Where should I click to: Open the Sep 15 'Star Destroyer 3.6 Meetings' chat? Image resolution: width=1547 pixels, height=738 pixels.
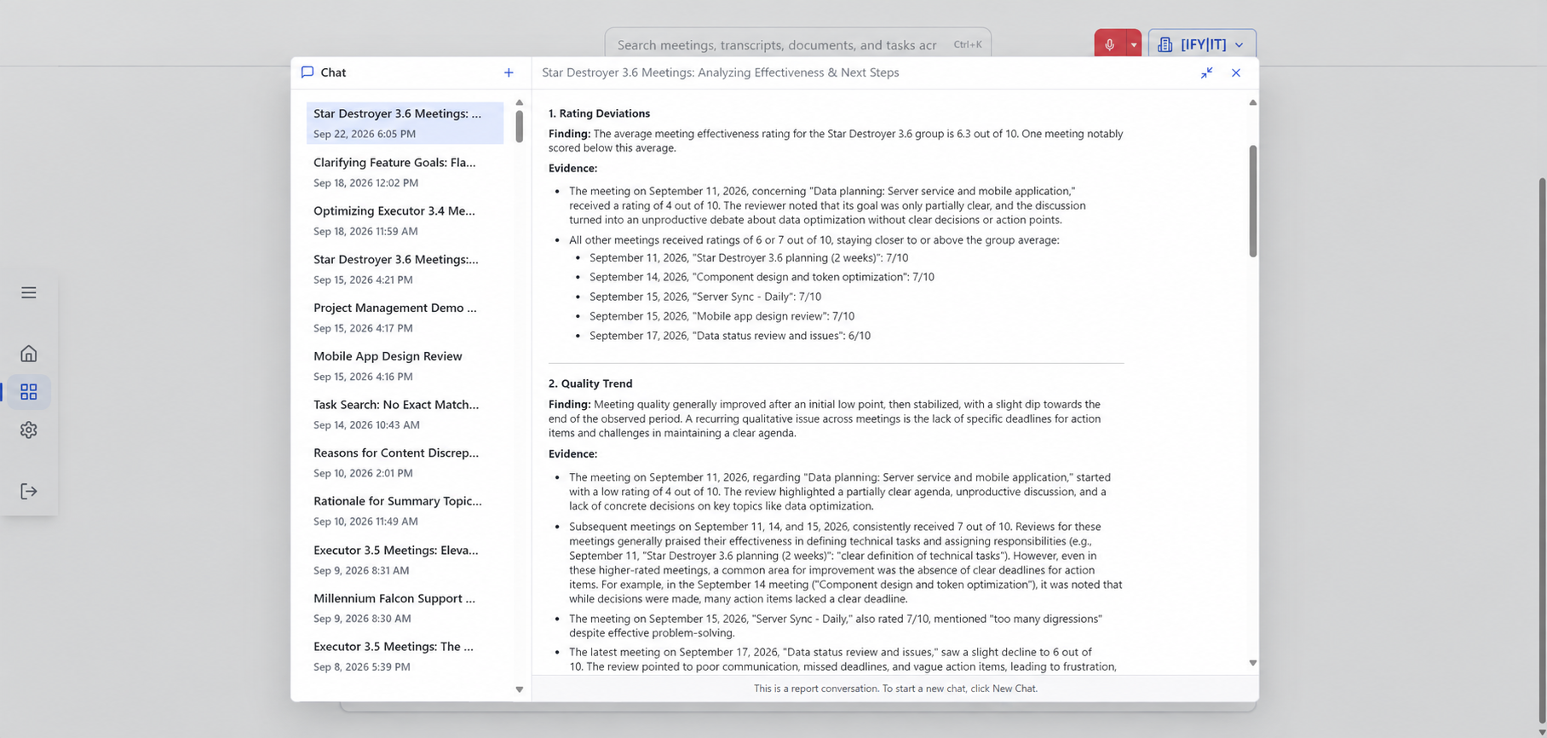pyautogui.click(x=405, y=268)
